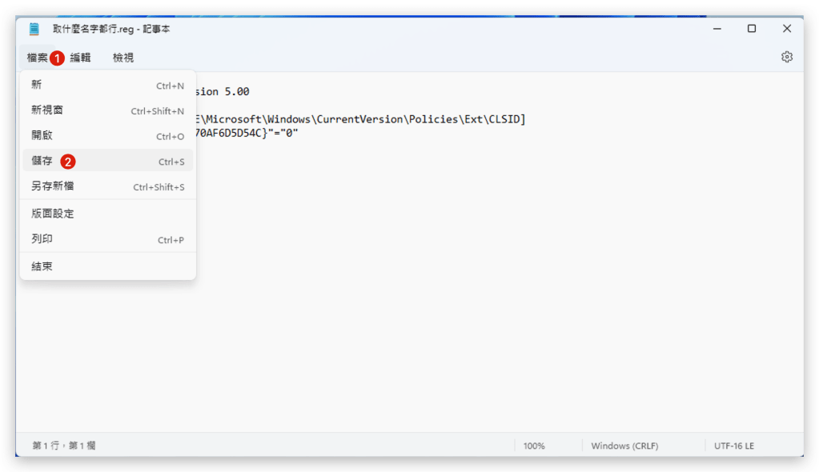The image size is (819, 472).
Task: Open the 檔案 (File) menu
Action: coord(37,58)
